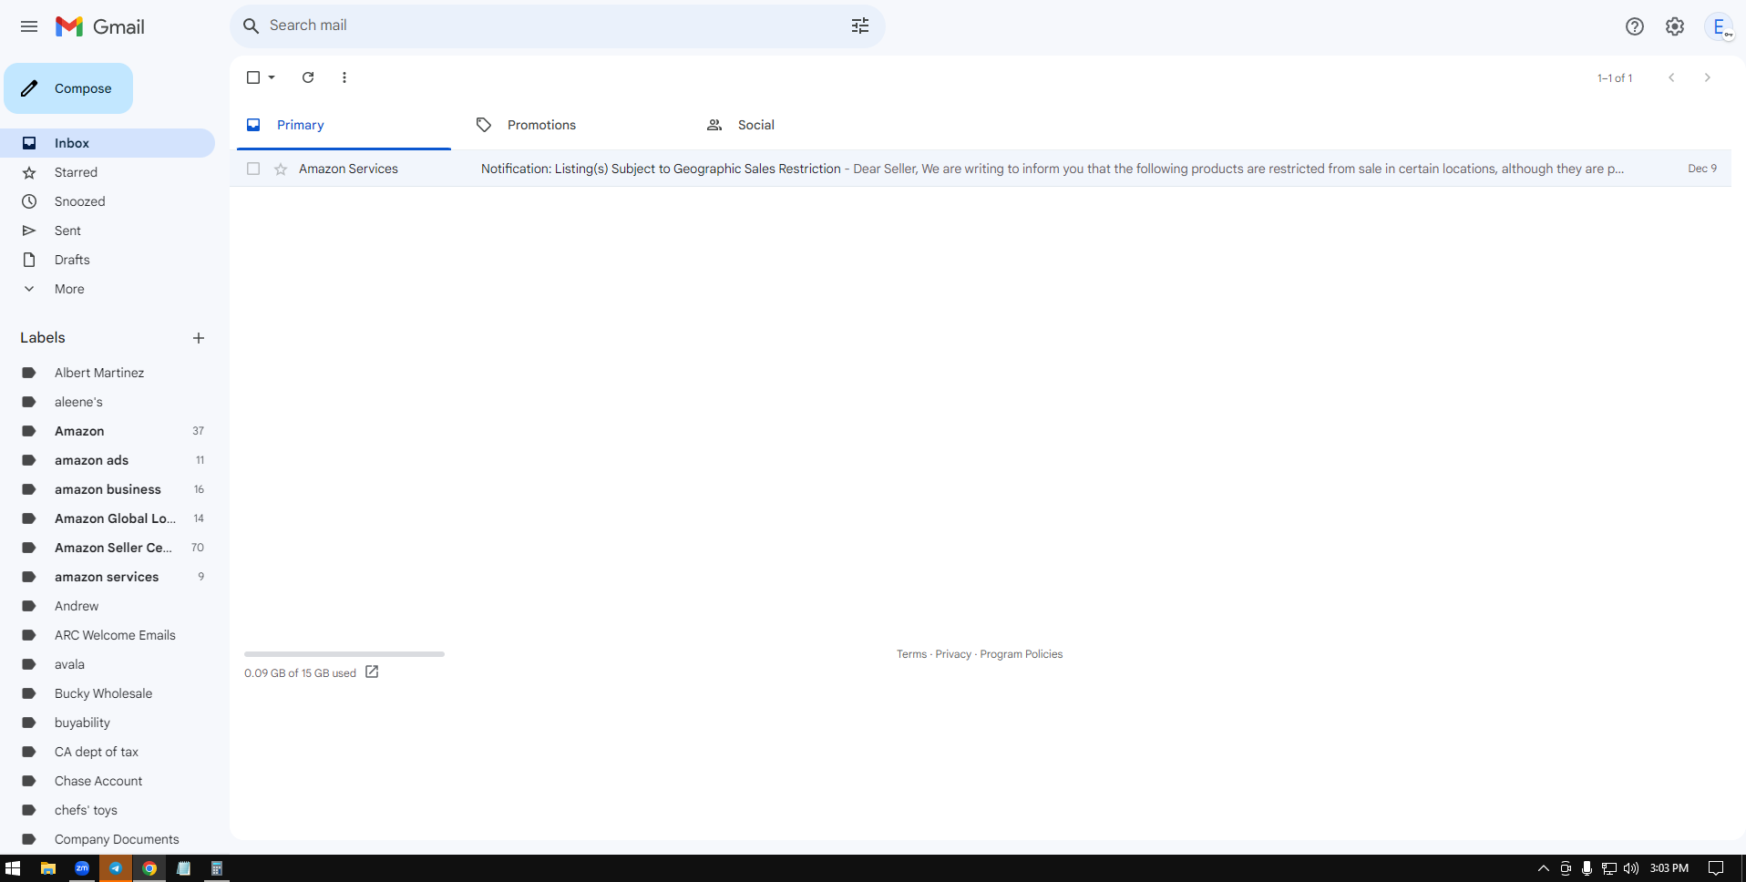Click in the Search mail field

click(x=556, y=26)
